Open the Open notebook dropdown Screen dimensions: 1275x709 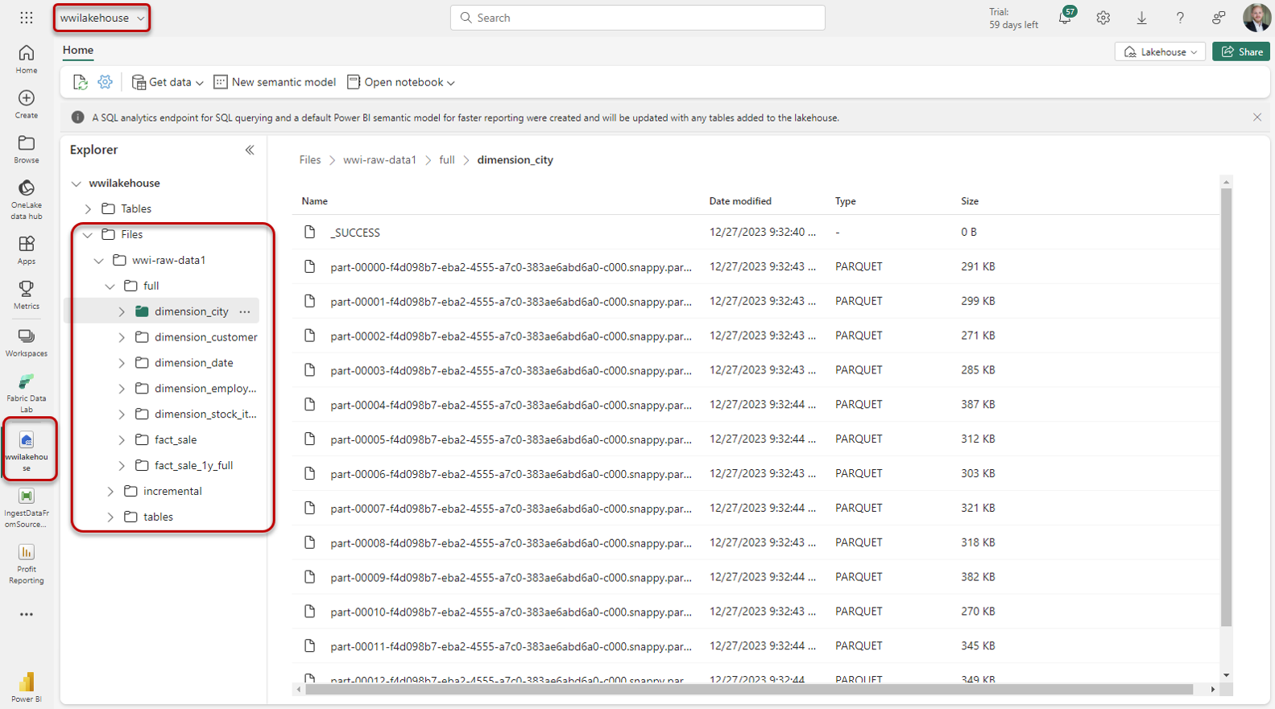401,82
